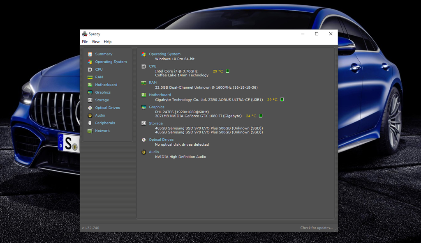Open the Help menu
This screenshot has height=243, width=421.
(107, 42)
